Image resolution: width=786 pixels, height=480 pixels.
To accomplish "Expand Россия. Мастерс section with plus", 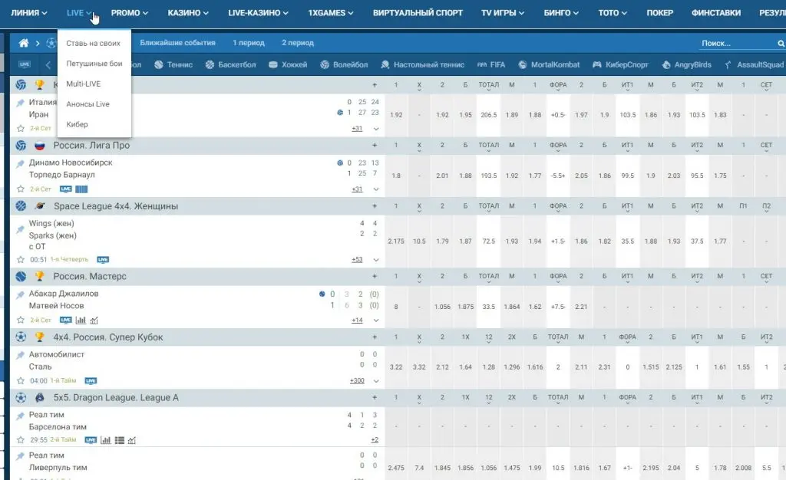I will (375, 276).
